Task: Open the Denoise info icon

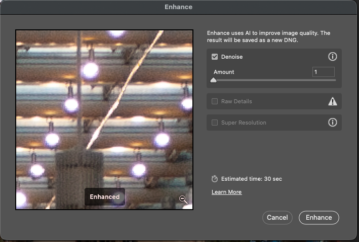Action: (333, 57)
